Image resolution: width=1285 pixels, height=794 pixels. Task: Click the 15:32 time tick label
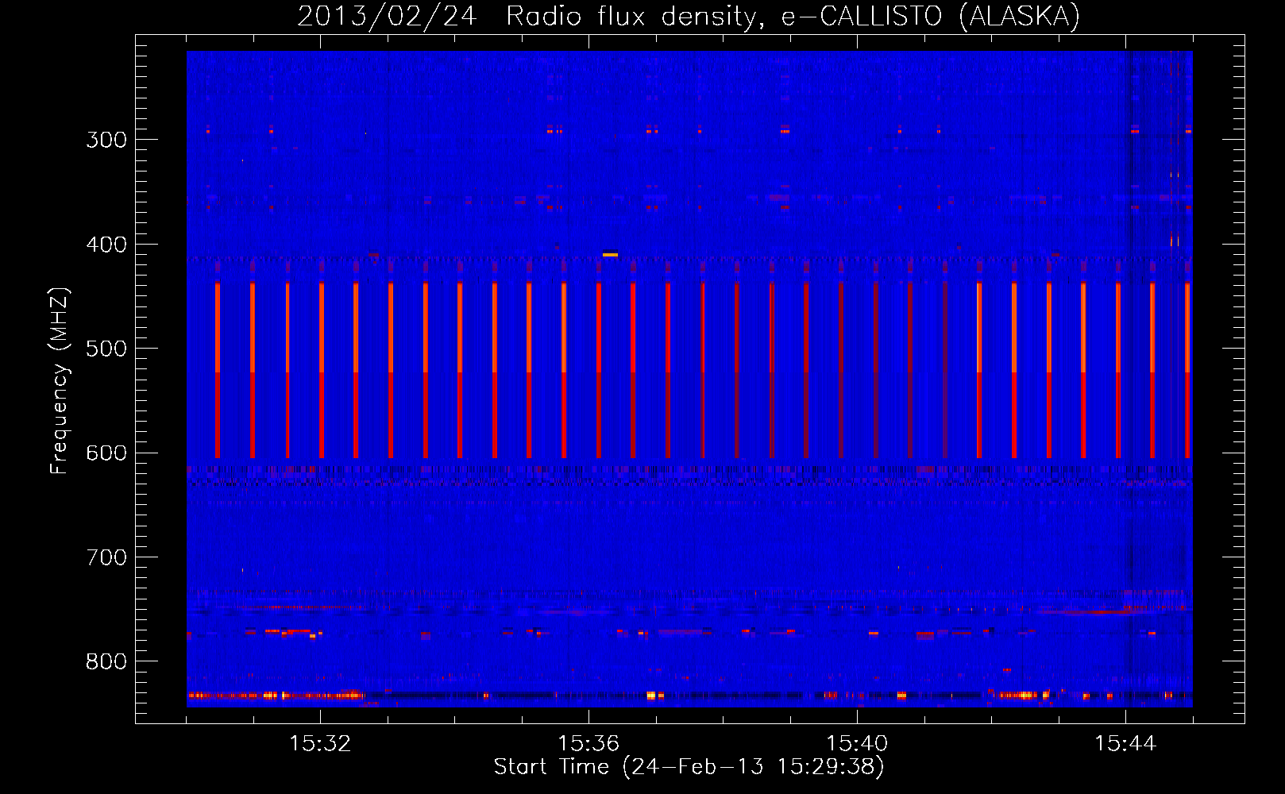(320, 743)
